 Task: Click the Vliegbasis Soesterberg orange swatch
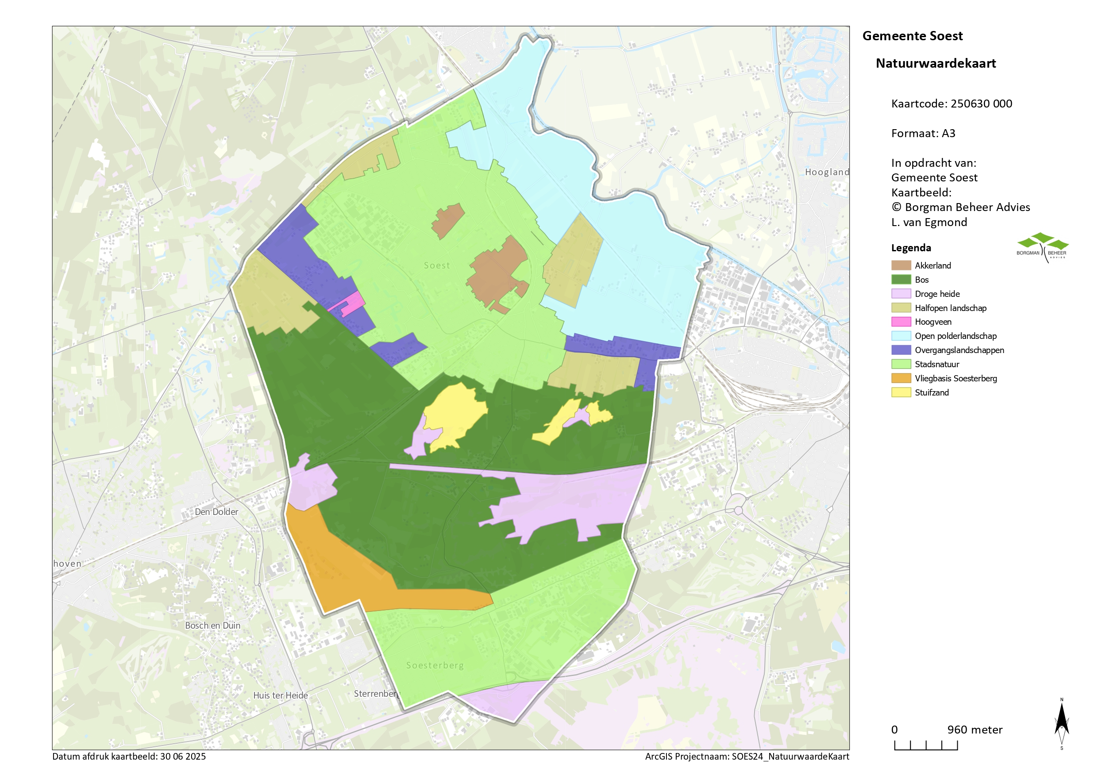coord(901,378)
